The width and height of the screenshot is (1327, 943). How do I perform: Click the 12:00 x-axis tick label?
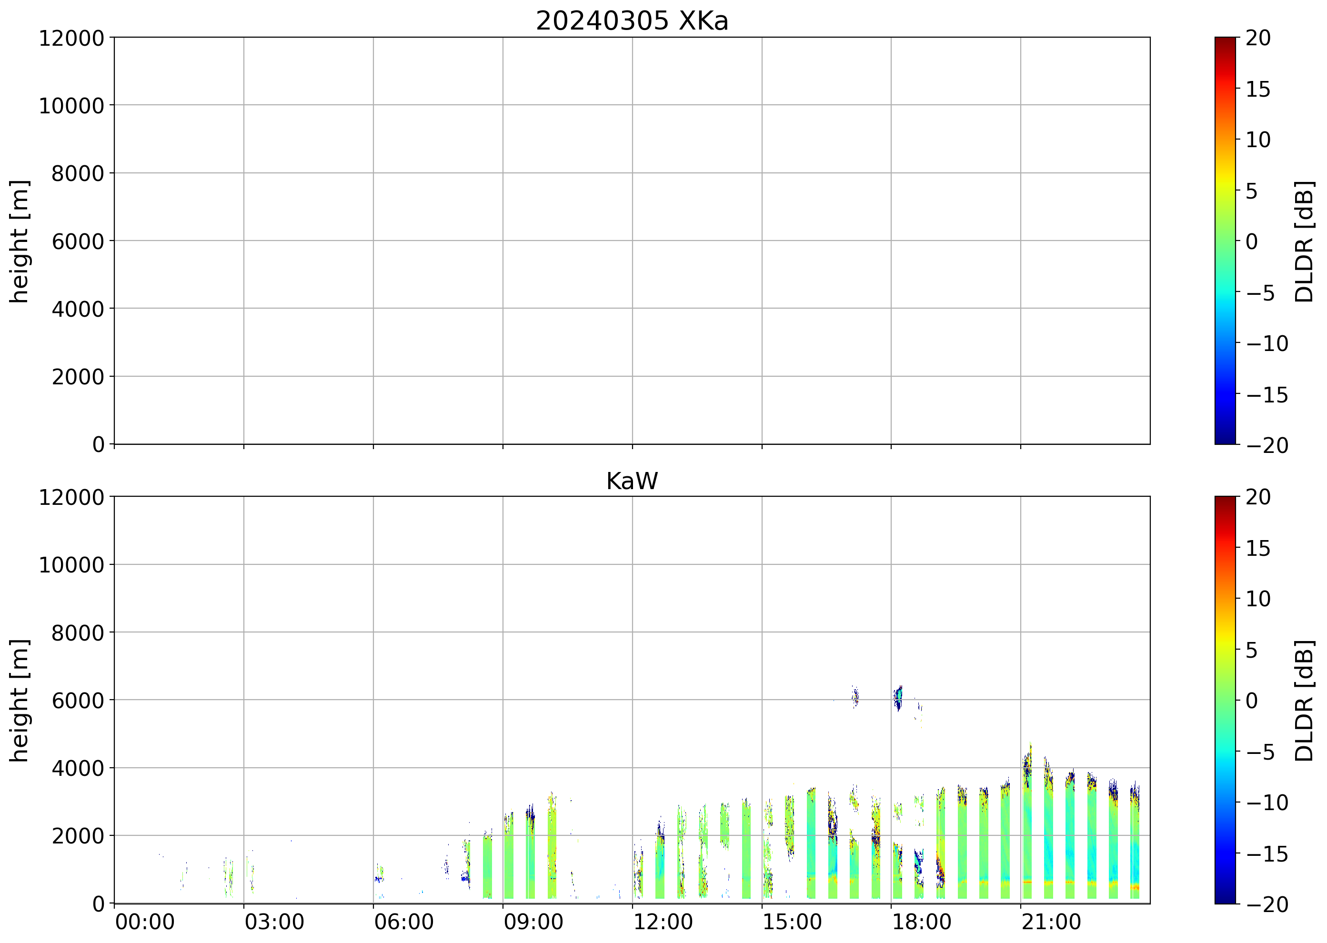pyautogui.click(x=662, y=922)
